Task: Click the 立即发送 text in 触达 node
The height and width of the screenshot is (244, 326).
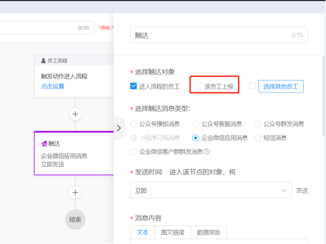Action: (53, 165)
